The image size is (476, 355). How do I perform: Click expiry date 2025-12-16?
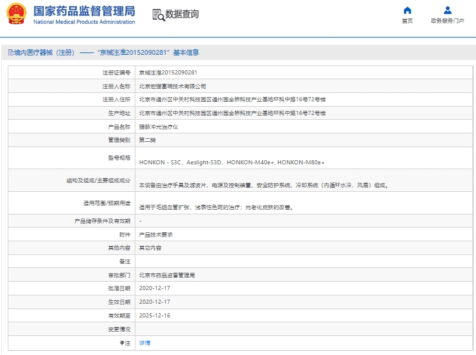(154, 316)
